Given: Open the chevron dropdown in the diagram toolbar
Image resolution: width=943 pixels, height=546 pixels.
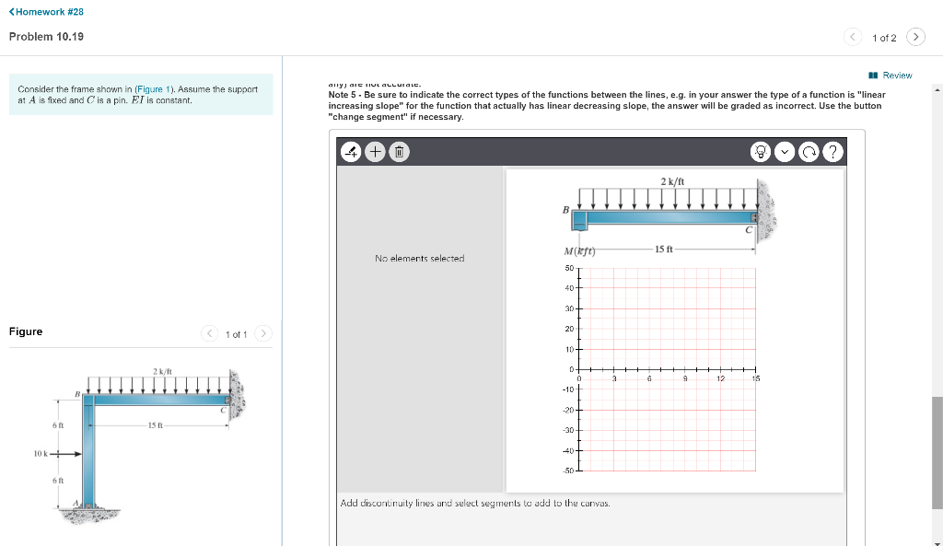Looking at the screenshot, I should pyautogui.click(x=784, y=152).
